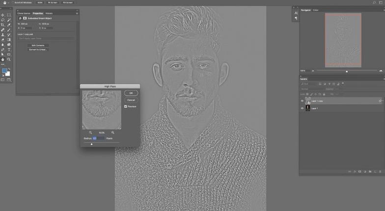The height and width of the screenshot is (211, 385).
Task: Open the Properties panel flyout menu
Action: (x=77, y=13)
